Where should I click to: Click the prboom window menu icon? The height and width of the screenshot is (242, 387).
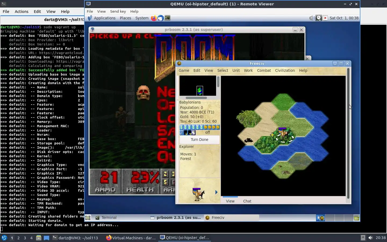pyautogui.click(x=92, y=30)
